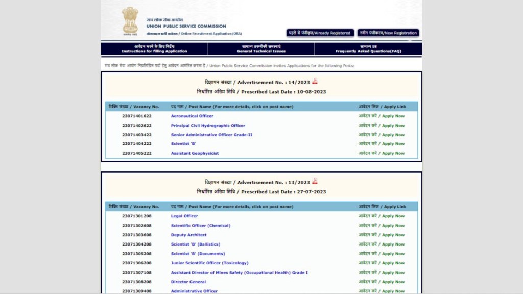Open Instructions for filling Application tab

tap(154, 49)
